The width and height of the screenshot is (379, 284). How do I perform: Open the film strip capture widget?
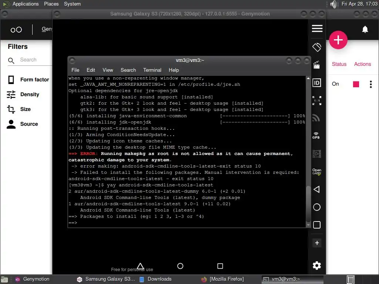coord(317,154)
